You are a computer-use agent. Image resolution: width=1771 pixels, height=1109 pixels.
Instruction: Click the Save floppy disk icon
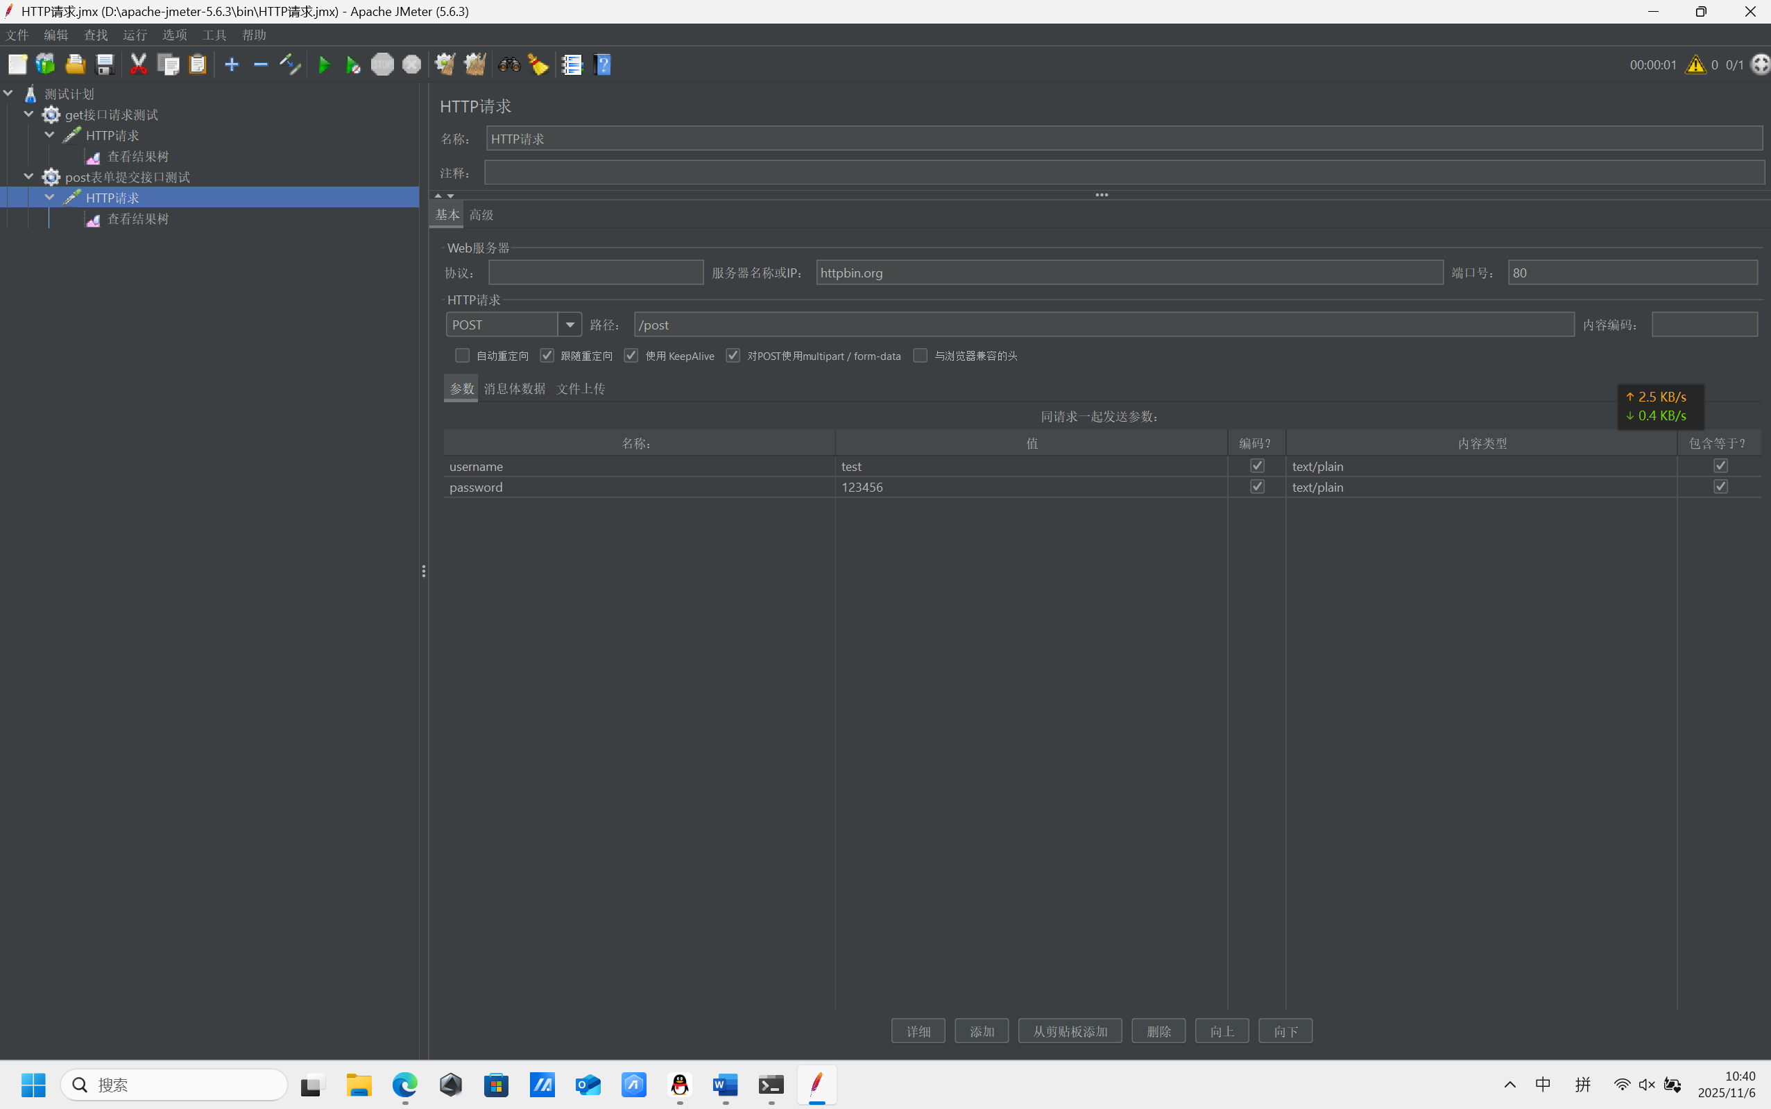pyautogui.click(x=105, y=65)
